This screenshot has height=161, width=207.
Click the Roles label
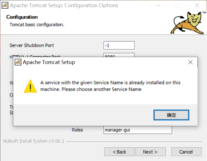point(77,130)
